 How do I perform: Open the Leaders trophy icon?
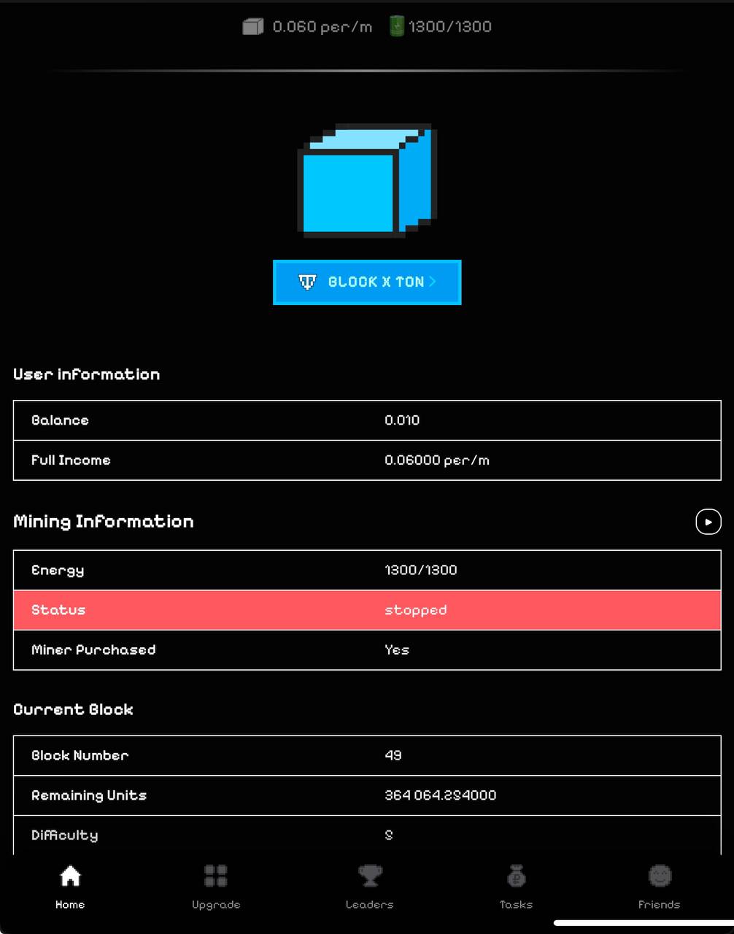click(370, 876)
